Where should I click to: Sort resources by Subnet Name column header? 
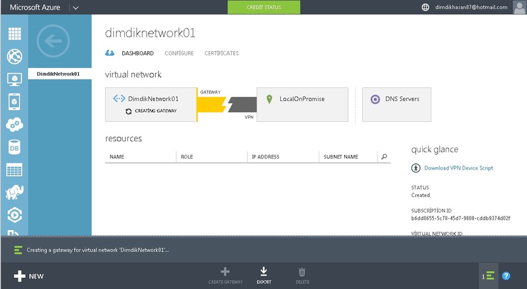pyautogui.click(x=348, y=157)
